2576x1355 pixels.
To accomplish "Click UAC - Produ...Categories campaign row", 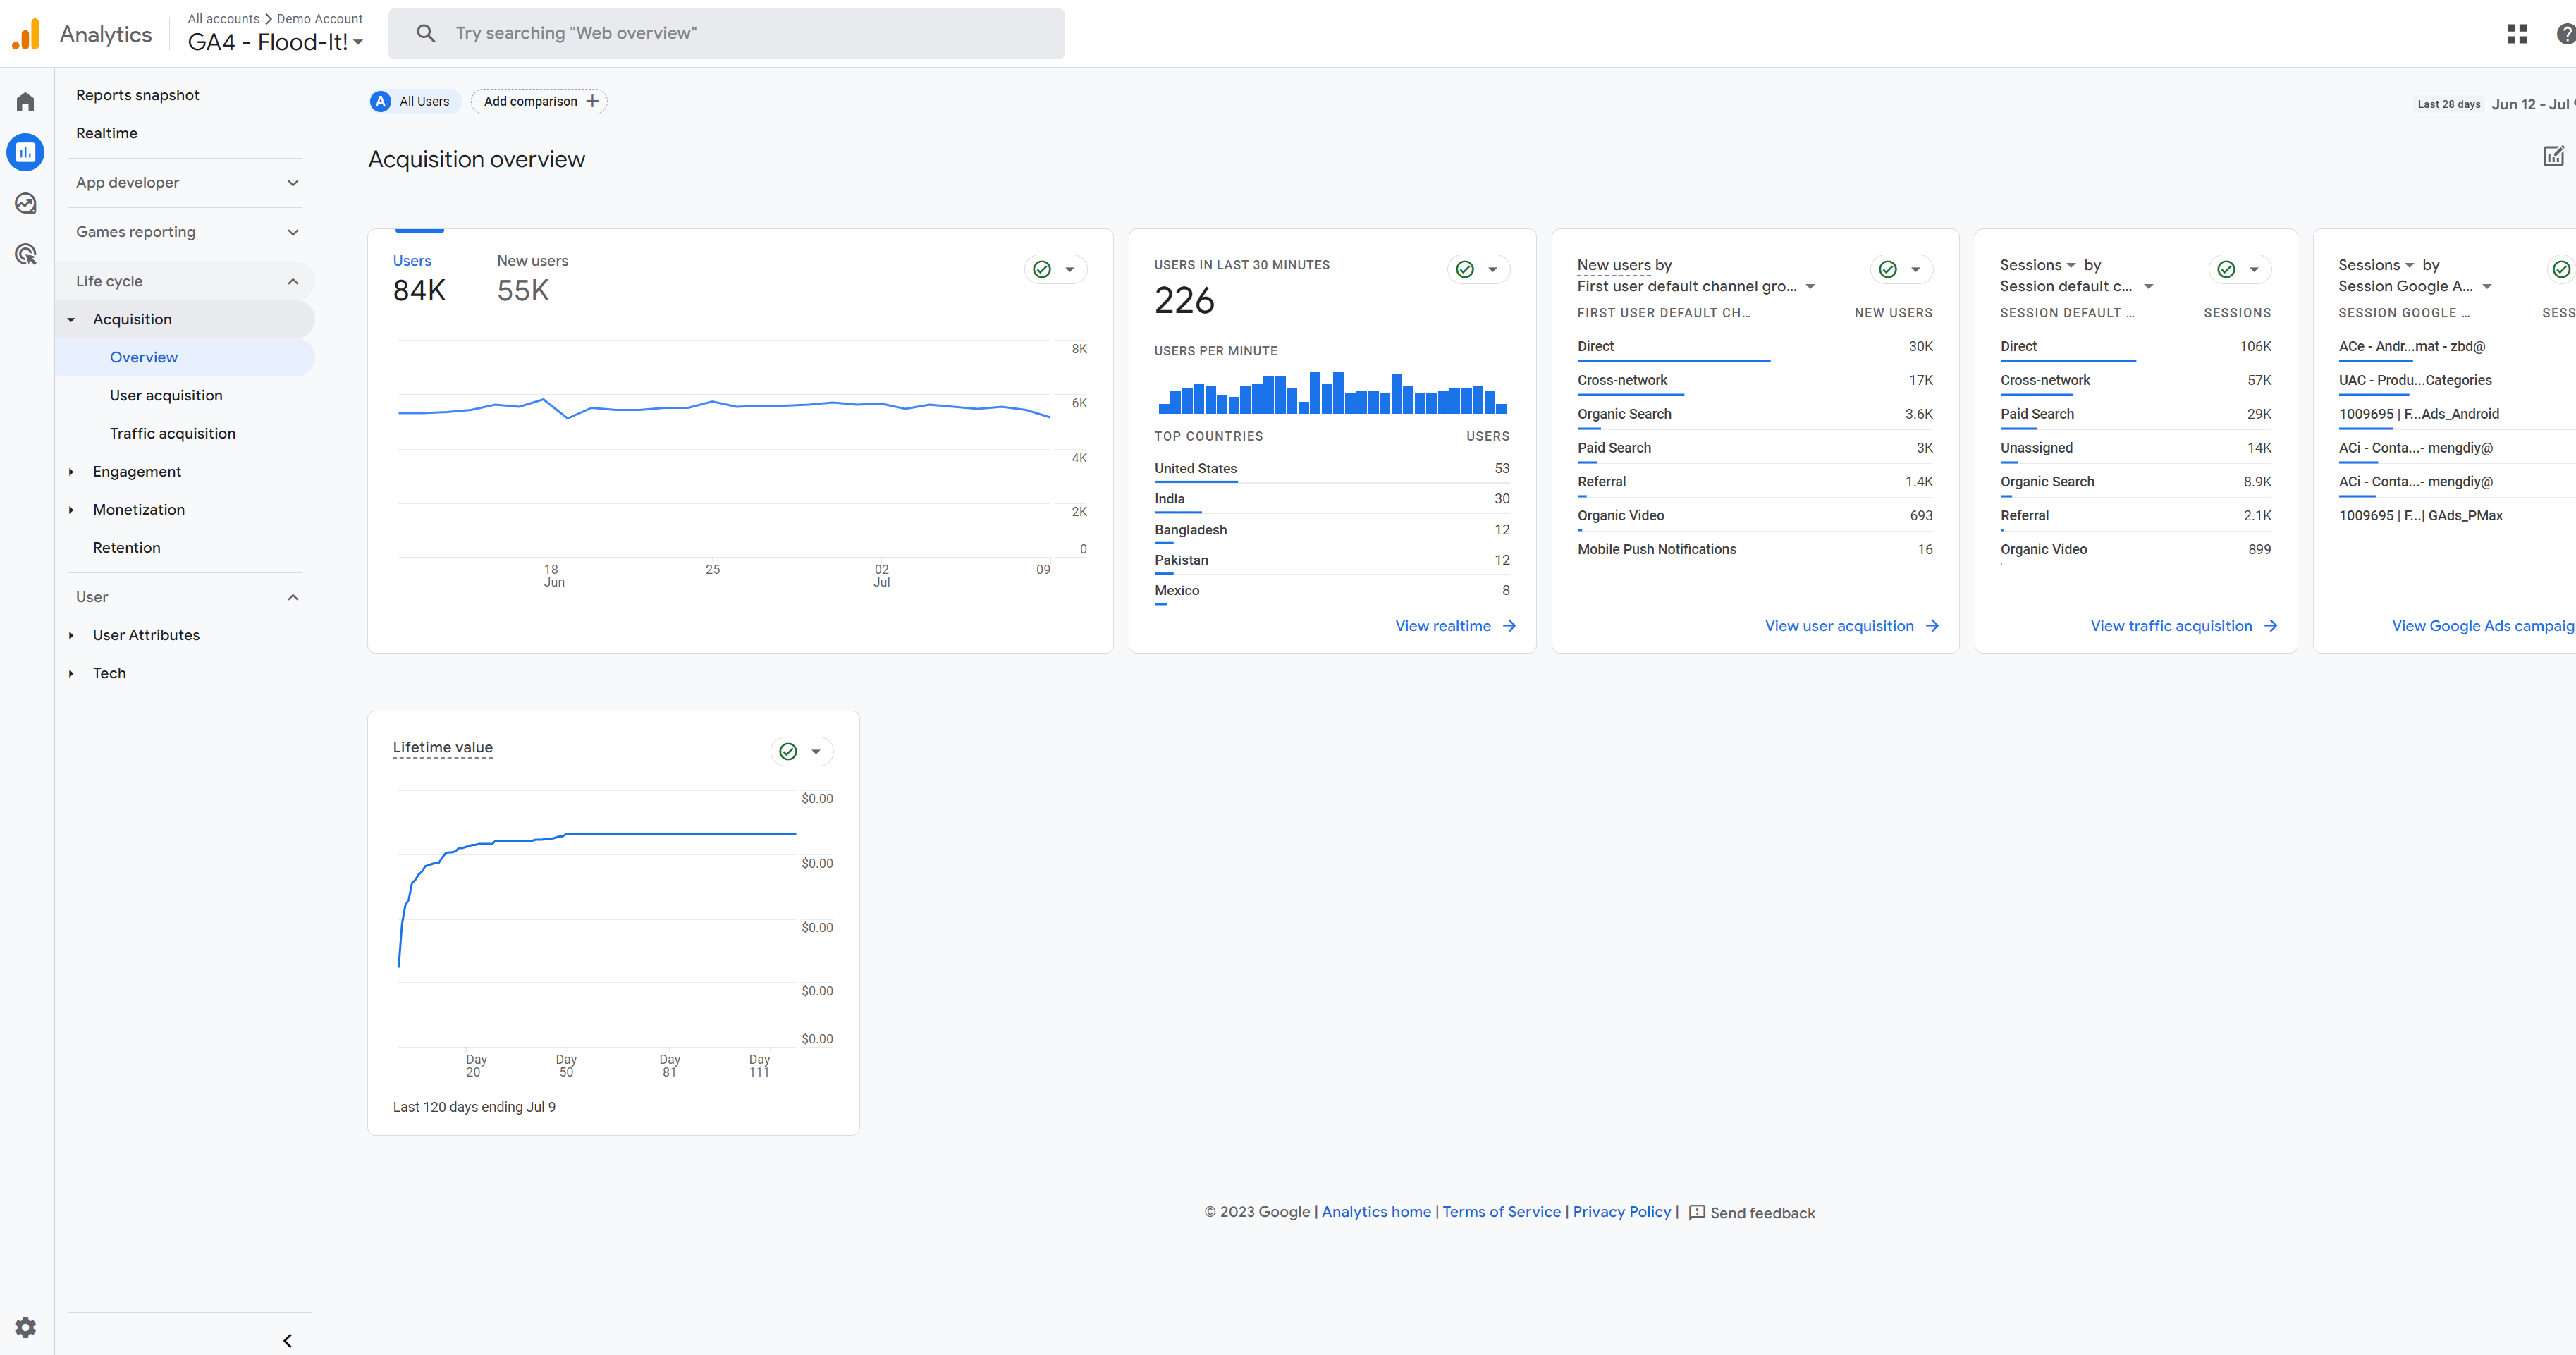I will click(x=2456, y=381).
